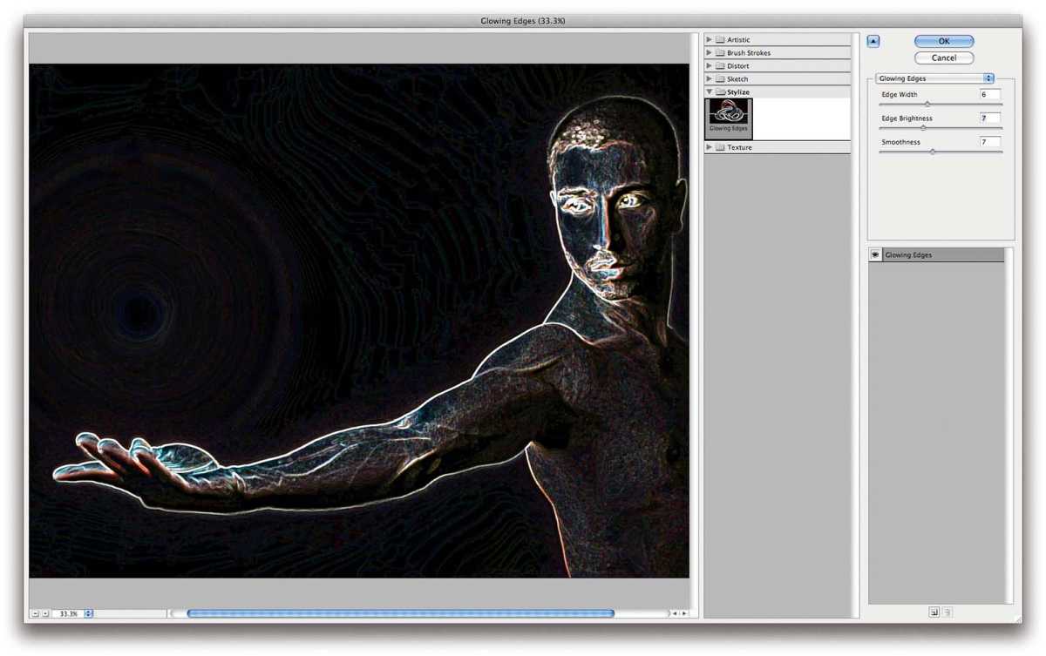Select the Distort filter folder icon

coord(722,65)
